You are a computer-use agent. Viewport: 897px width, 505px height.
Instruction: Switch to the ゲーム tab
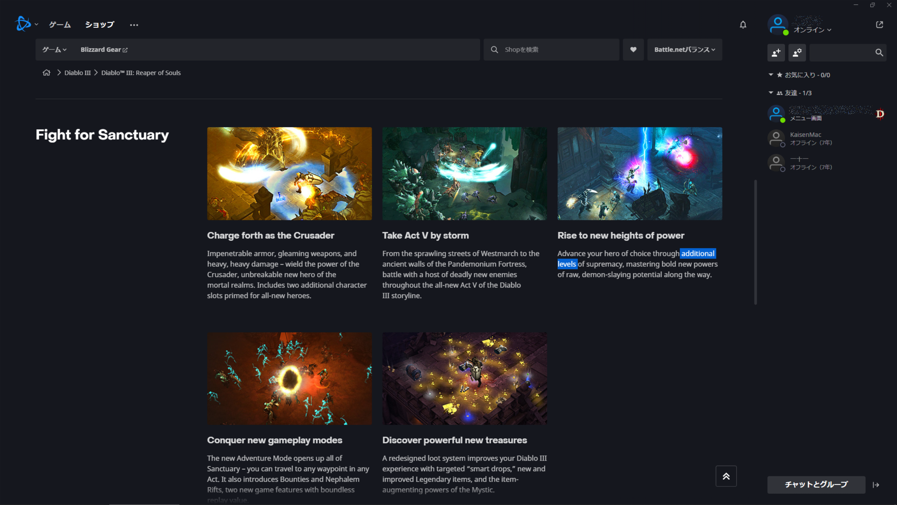pyautogui.click(x=60, y=25)
